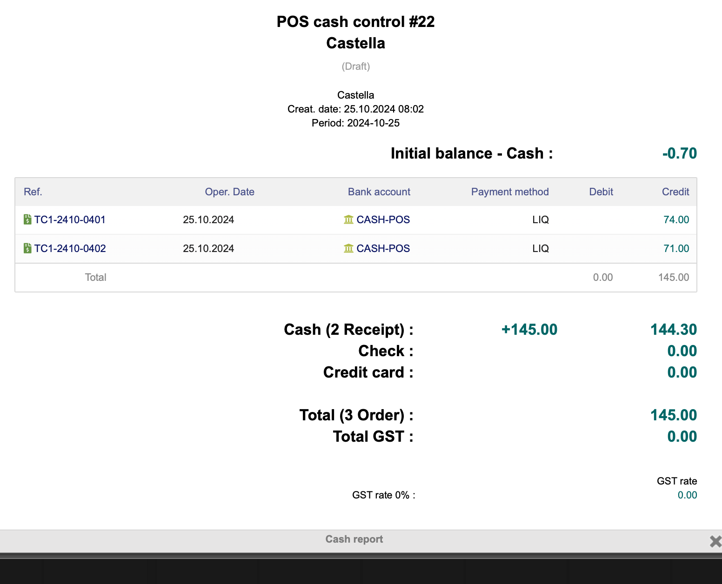This screenshot has height=584, width=722.
Task: Open CASH-POS account in first row
Action: 383,219
